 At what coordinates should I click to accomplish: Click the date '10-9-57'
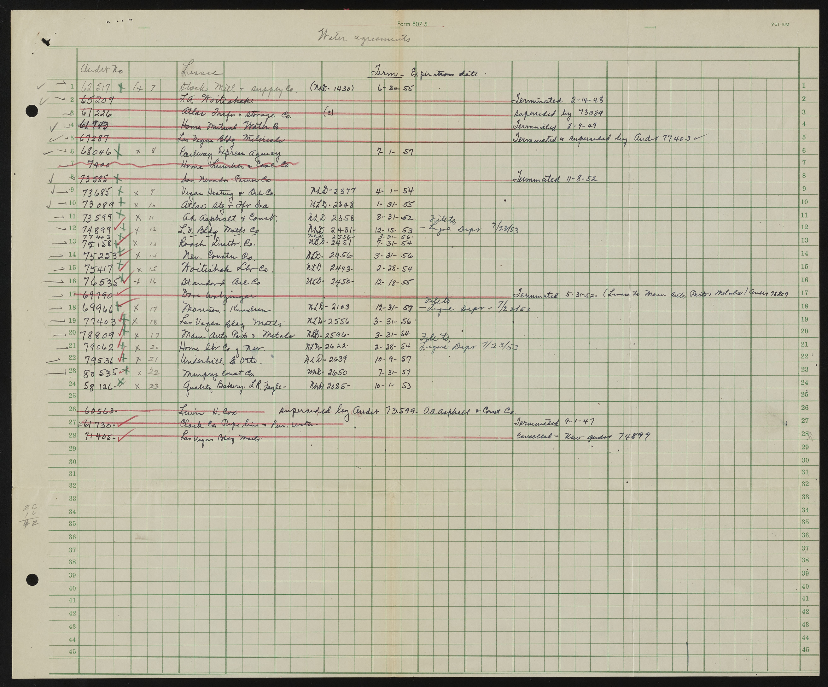click(x=394, y=359)
